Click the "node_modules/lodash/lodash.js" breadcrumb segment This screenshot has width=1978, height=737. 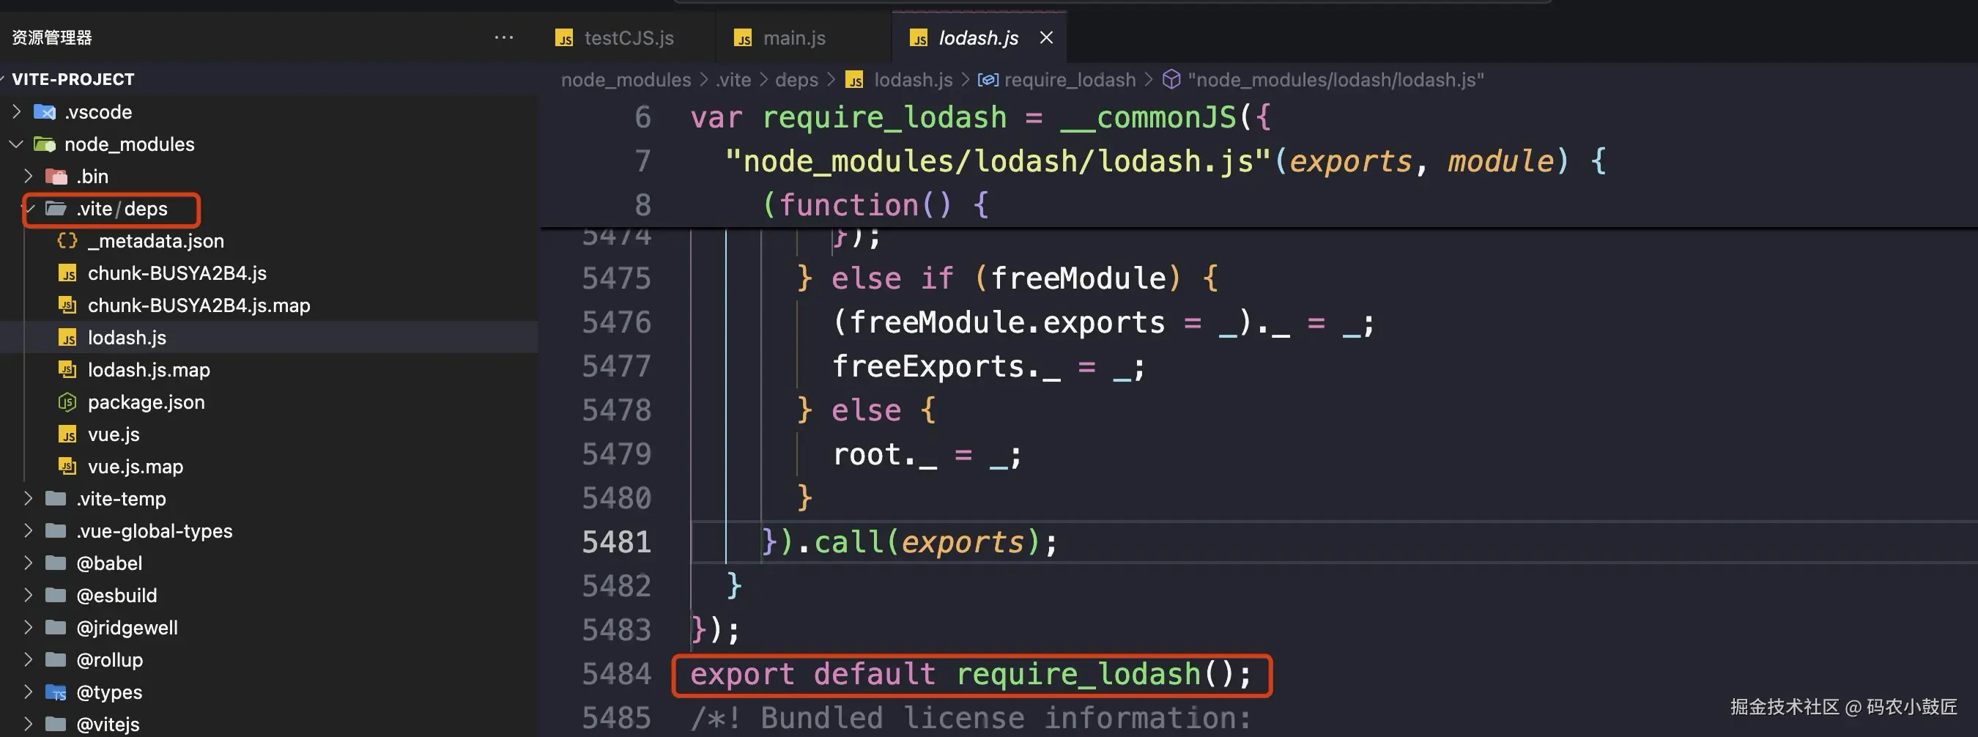coord(1336,80)
